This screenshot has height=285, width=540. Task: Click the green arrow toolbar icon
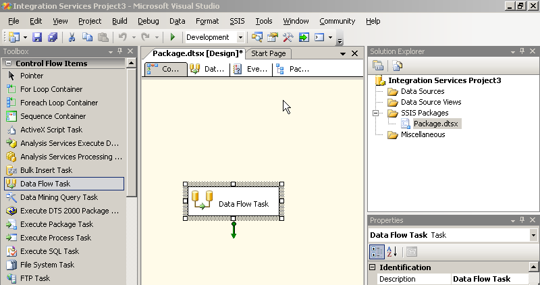(304, 37)
